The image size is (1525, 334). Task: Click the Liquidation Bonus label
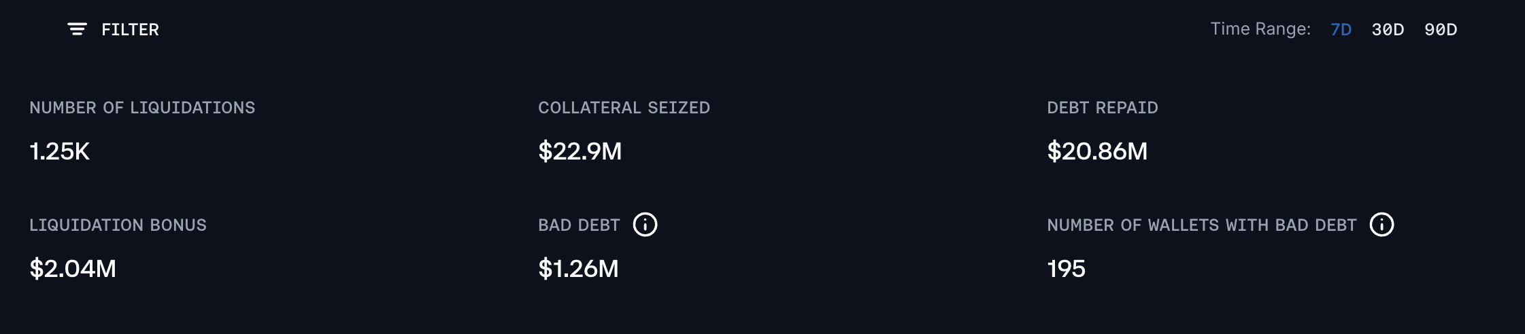(118, 225)
